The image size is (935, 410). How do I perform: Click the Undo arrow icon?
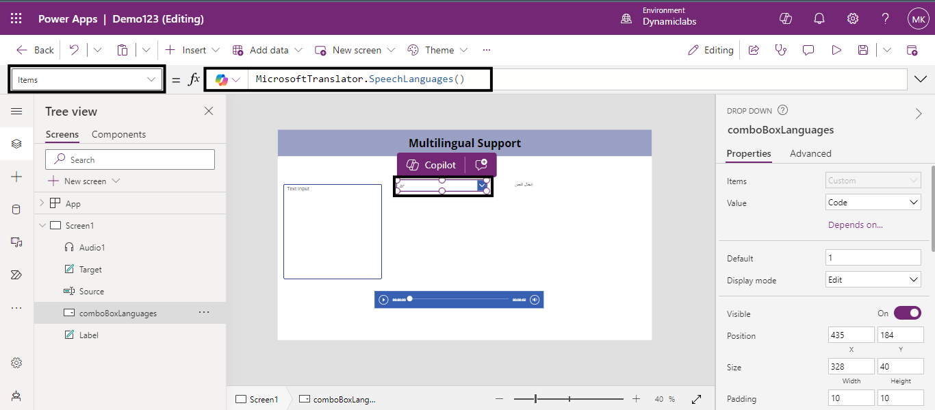pos(74,50)
